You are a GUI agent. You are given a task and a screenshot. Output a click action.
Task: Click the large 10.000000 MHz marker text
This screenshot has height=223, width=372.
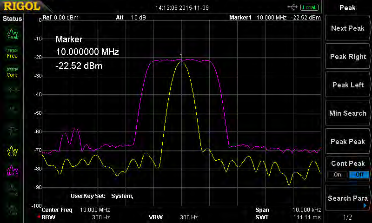pos(87,52)
